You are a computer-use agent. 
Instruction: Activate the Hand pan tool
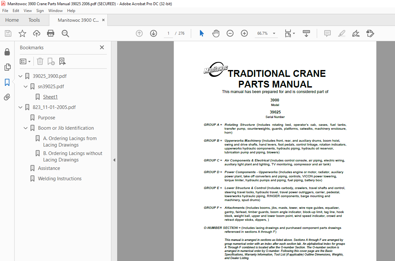216,33
